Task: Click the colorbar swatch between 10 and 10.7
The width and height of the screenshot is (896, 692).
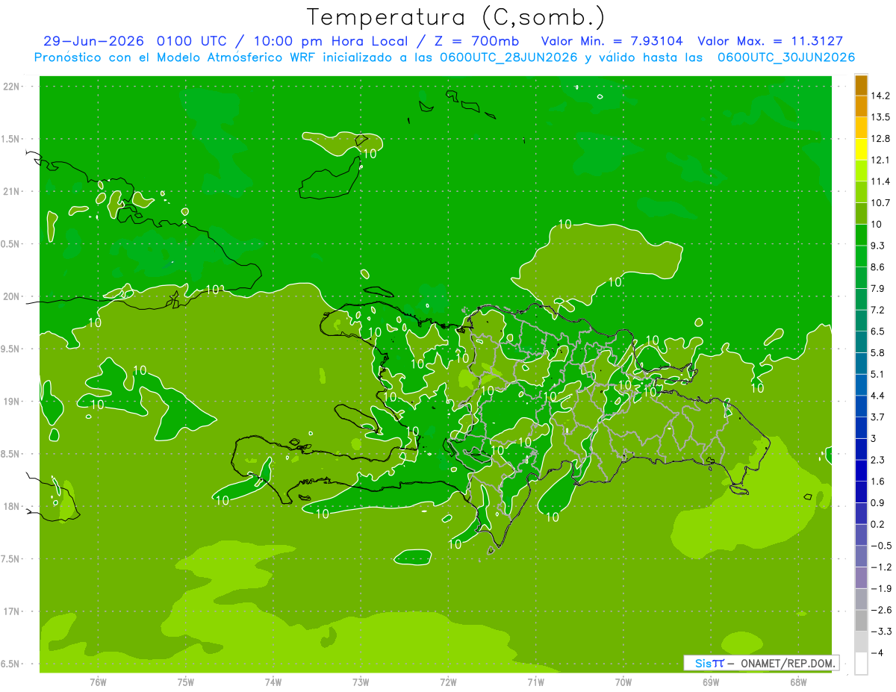Action: tap(861, 213)
